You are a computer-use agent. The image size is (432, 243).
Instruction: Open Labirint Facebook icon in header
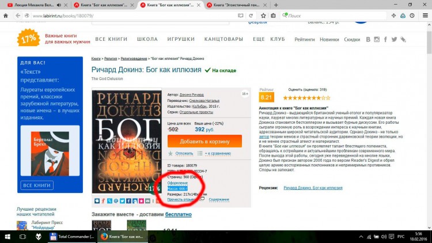click(385, 39)
